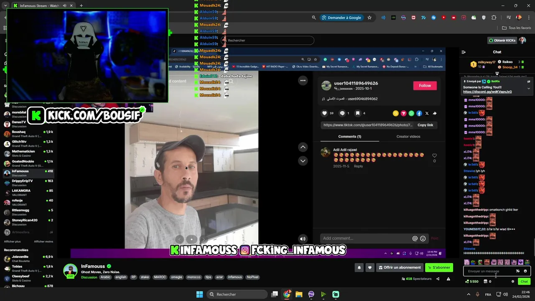Click the heart follow icon under stream
This screenshot has height=301, width=535.
pos(369,268)
